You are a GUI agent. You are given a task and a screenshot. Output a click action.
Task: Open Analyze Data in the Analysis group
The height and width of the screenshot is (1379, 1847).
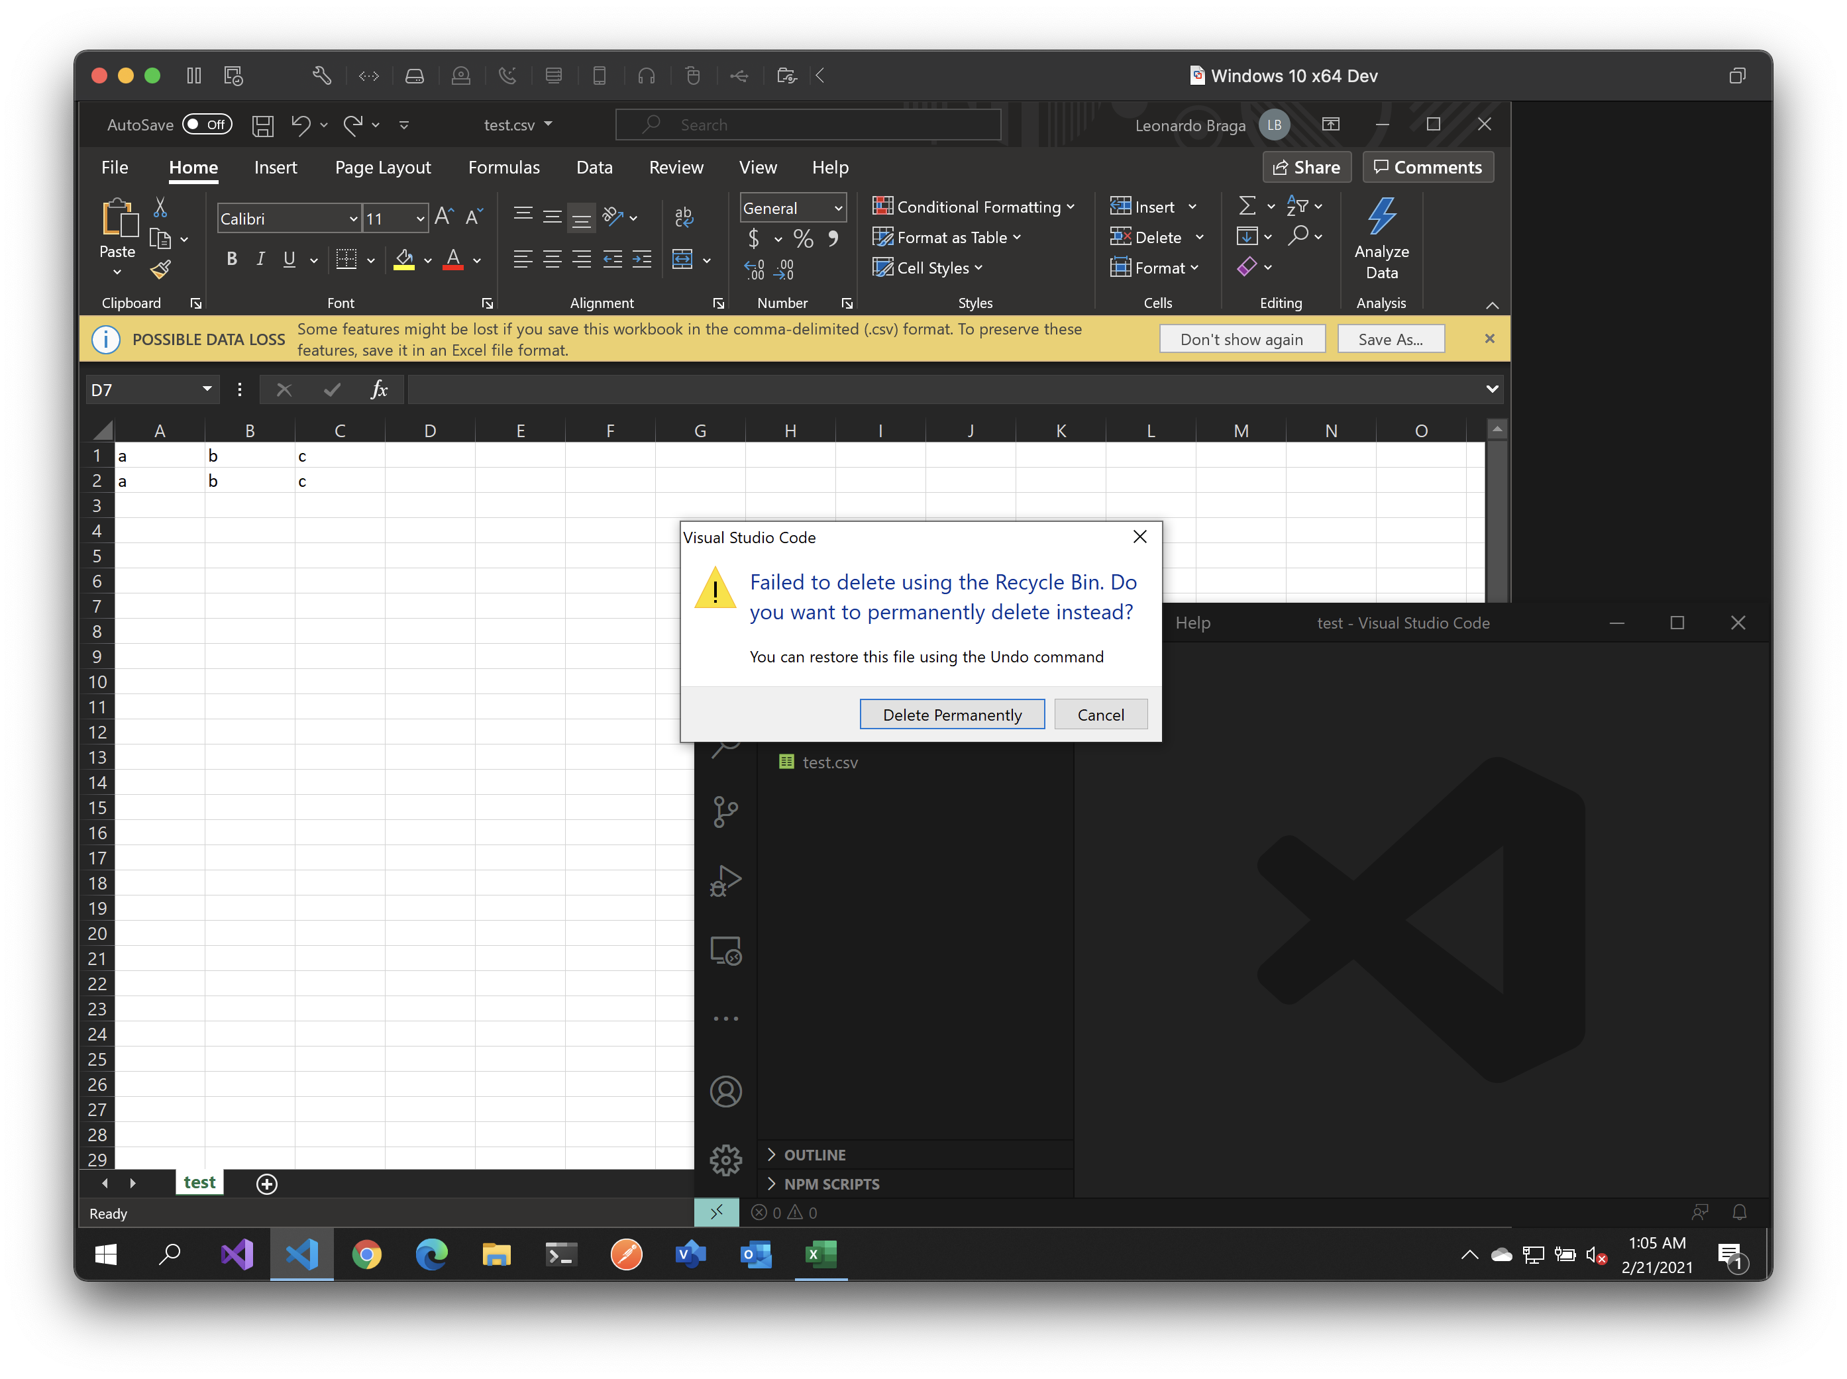click(x=1381, y=238)
